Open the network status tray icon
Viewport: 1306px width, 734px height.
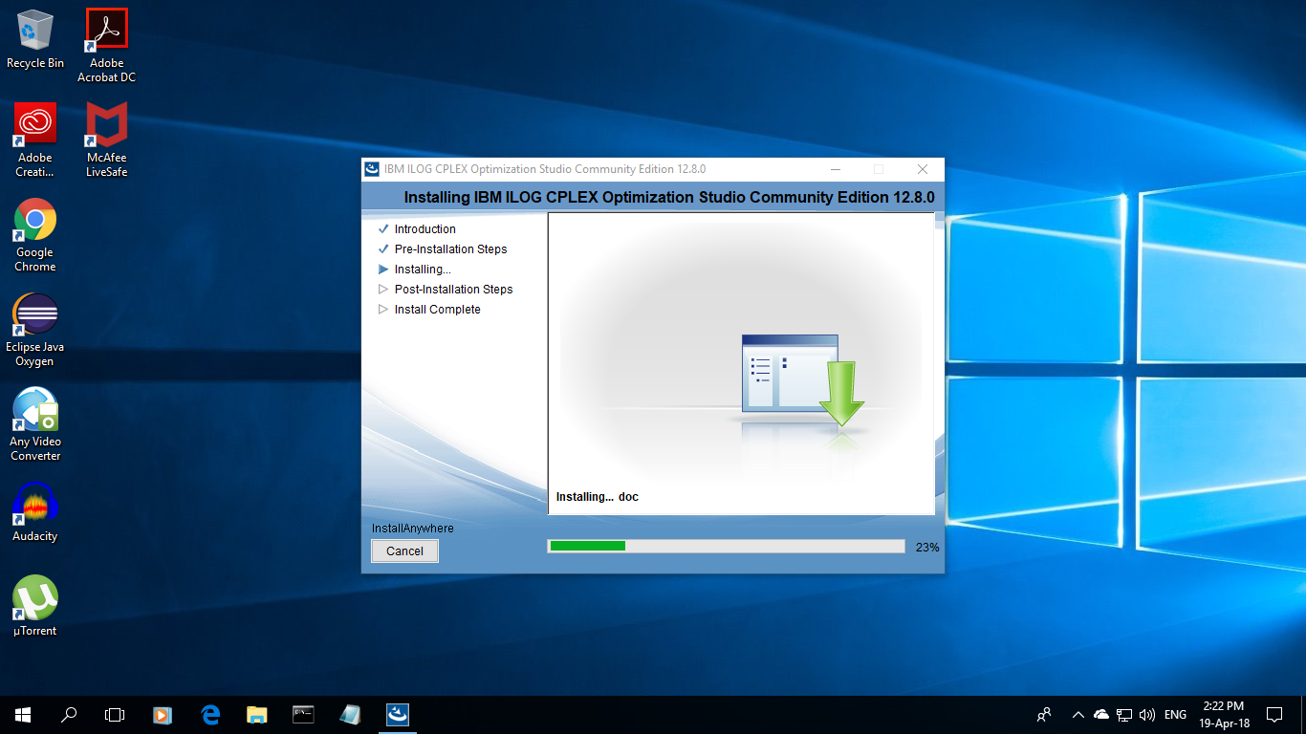[x=1124, y=714]
